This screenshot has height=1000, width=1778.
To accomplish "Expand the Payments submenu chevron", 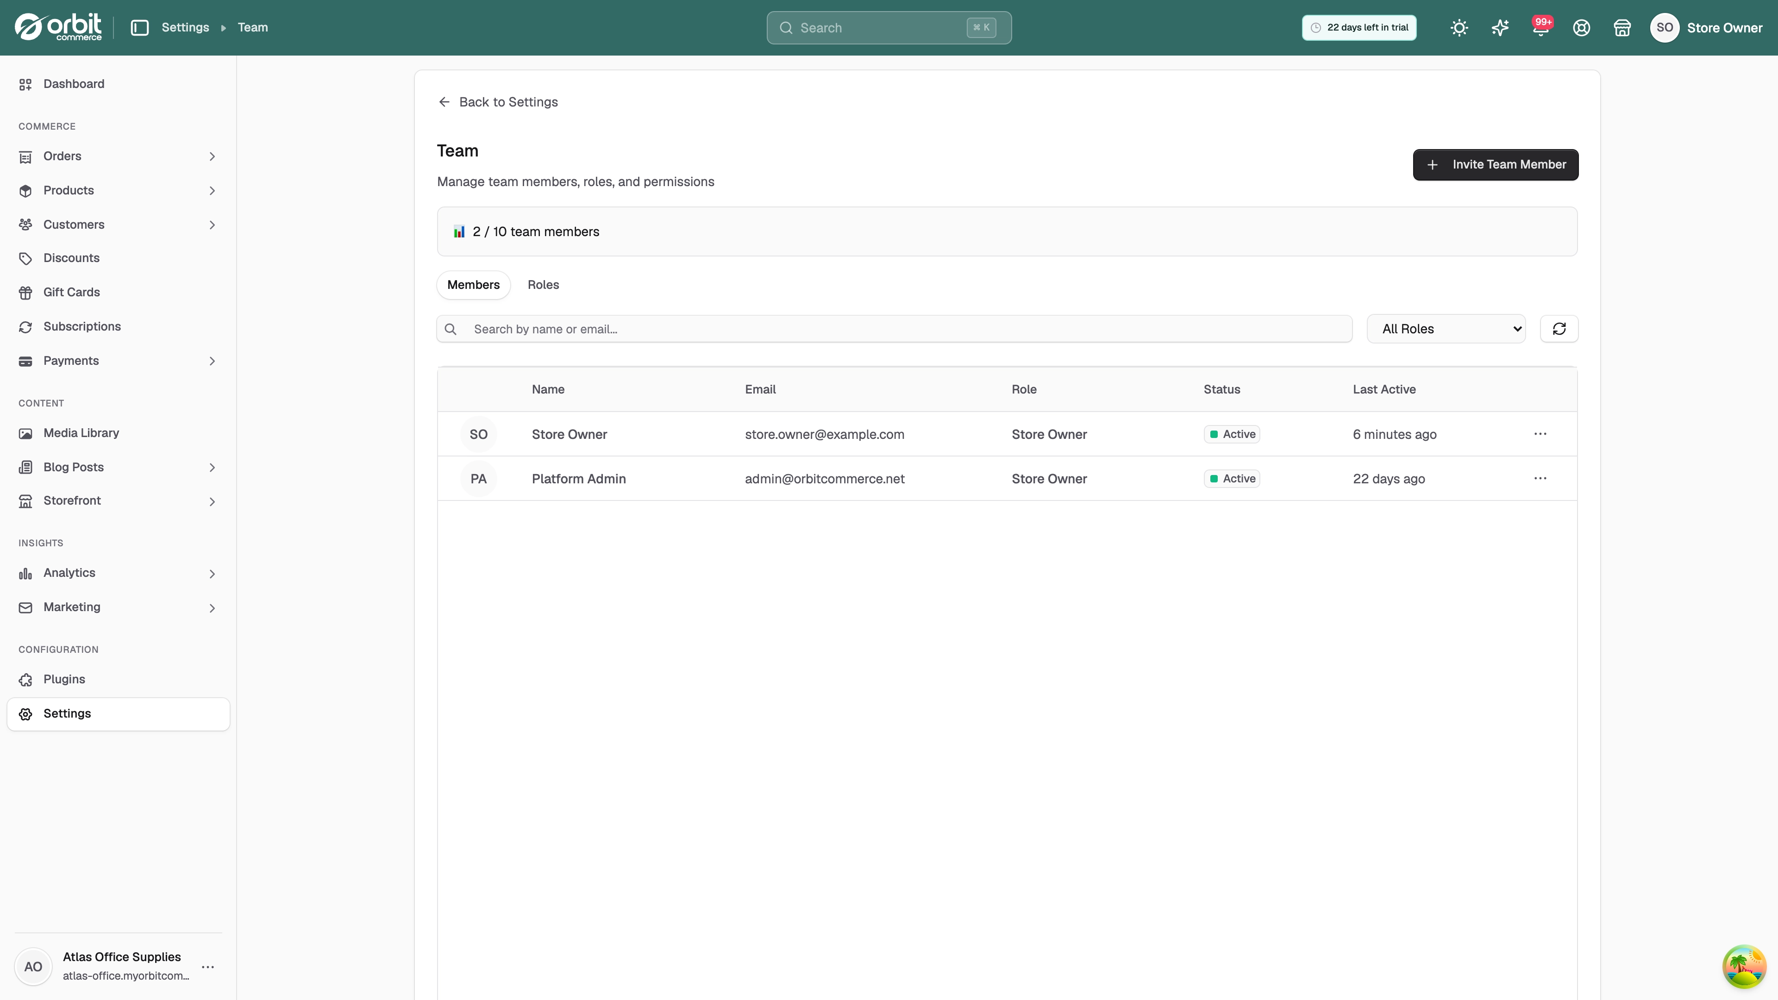I will [x=212, y=361].
